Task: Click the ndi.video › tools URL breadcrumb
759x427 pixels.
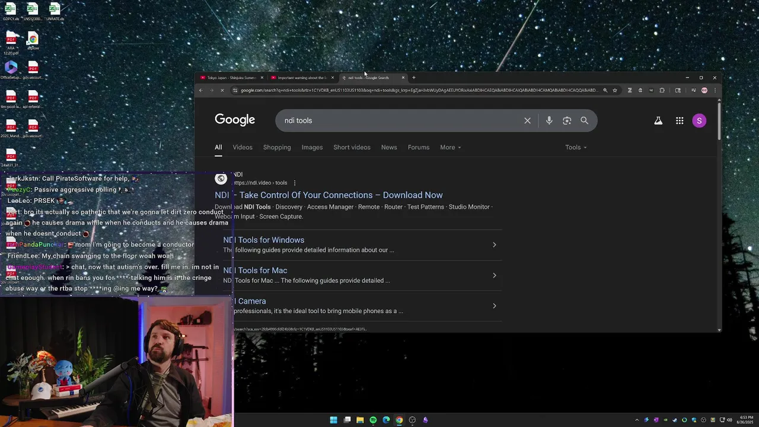Action: tap(261, 183)
